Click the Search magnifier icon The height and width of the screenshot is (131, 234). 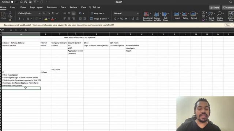pos(231,2)
